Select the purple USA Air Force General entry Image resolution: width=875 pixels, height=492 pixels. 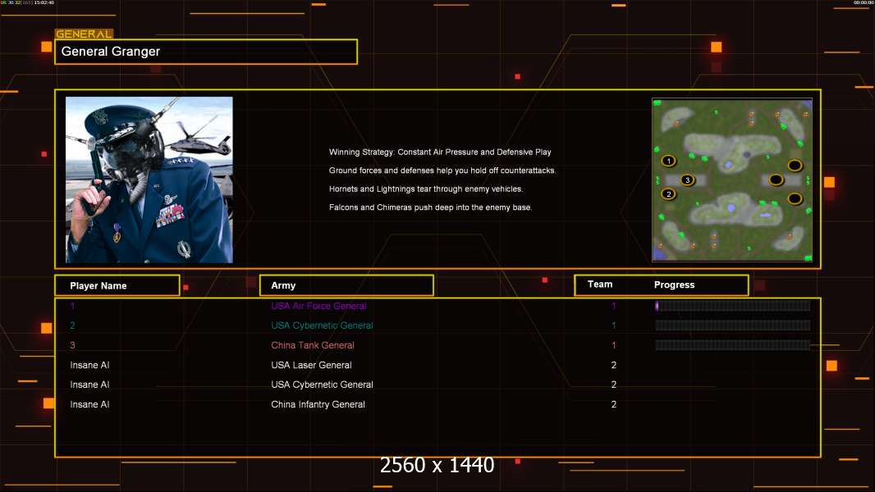pos(318,306)
